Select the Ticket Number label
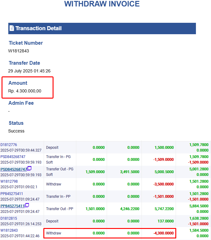The width and height of the screenshot is (211, 240). tap(26, 43)
